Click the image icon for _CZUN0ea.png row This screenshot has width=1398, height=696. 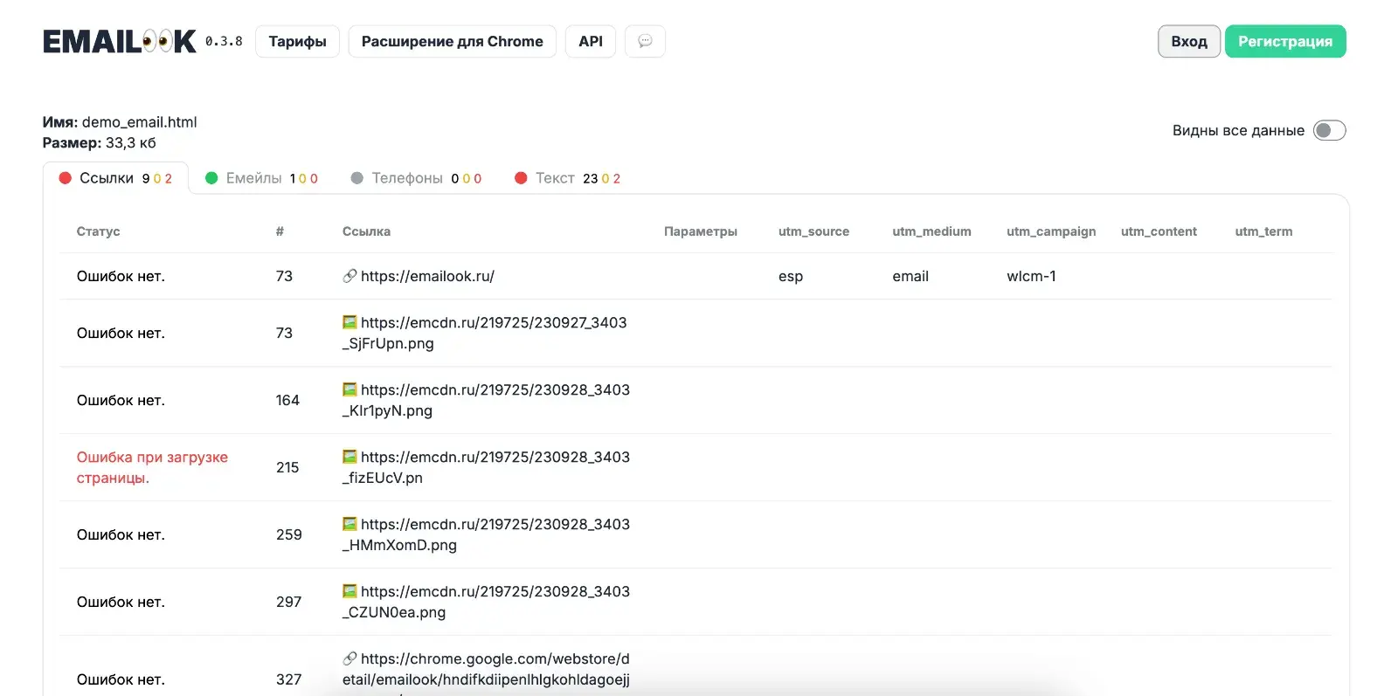[349, 591]
